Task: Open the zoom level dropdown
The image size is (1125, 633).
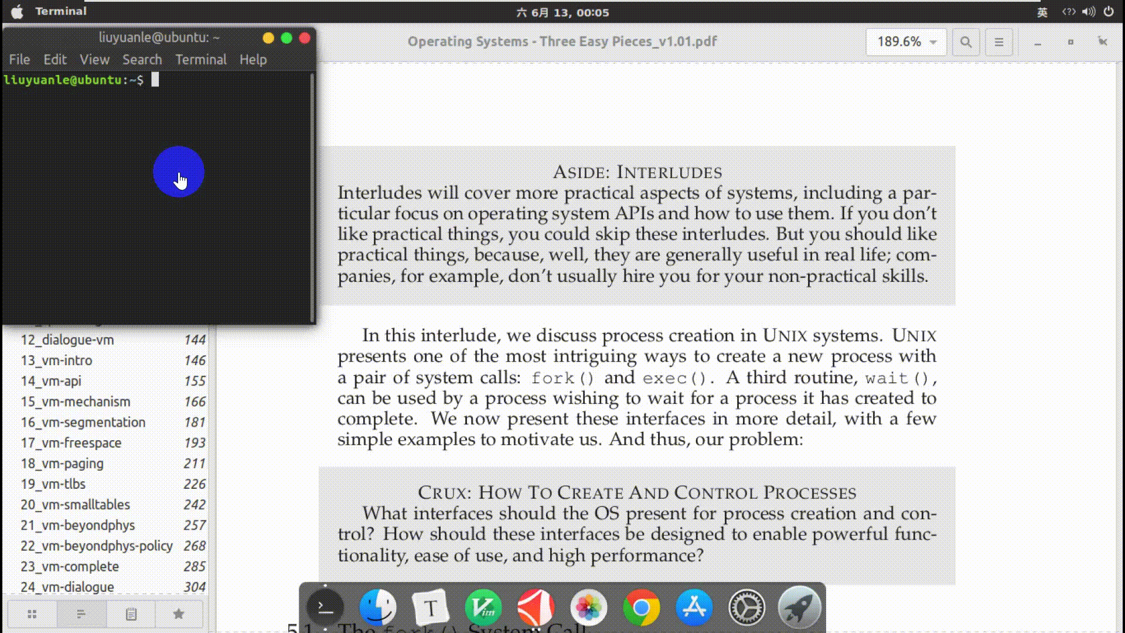Action: [906, 42]
